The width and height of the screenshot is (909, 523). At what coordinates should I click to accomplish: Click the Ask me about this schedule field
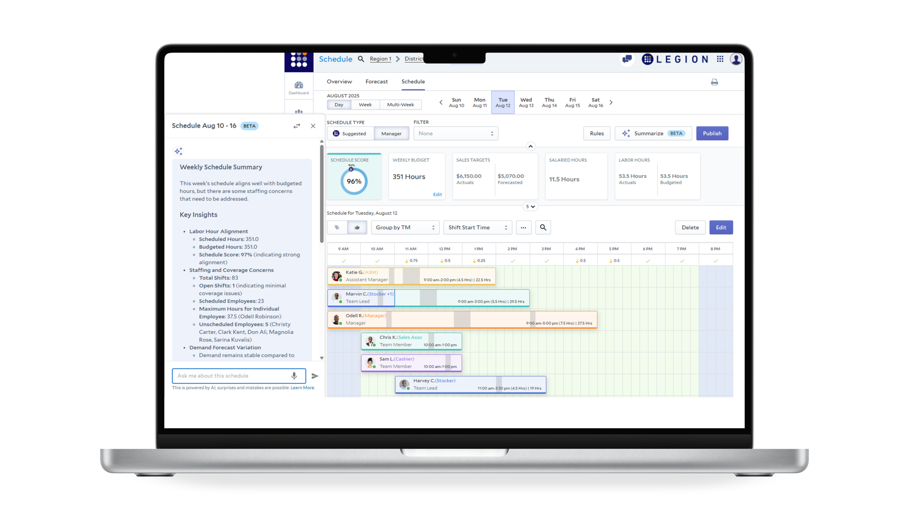pyautogui.click(x=230, y=376)
